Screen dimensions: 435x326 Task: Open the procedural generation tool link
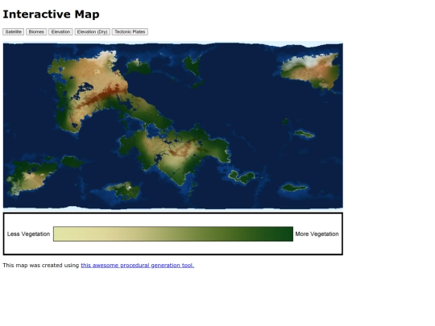(x=137, y=266)
